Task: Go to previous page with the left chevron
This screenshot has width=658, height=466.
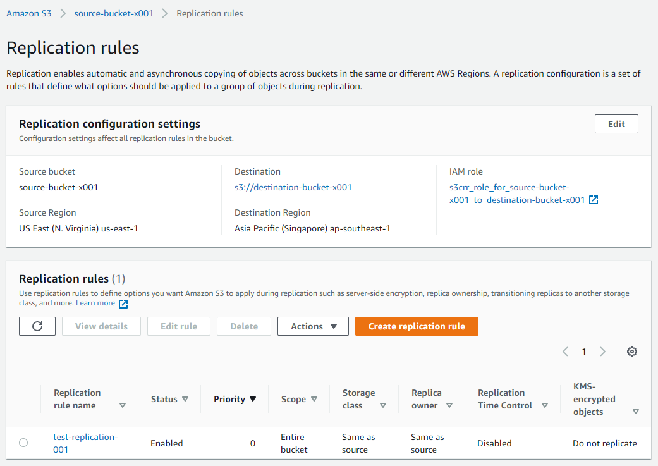Action: pos(565,352)
